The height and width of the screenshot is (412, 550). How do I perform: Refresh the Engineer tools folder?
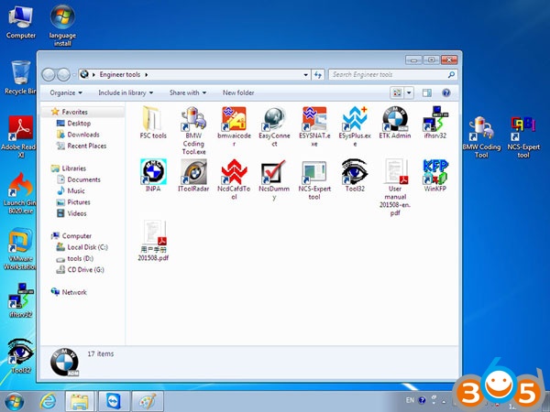point(318,75)
